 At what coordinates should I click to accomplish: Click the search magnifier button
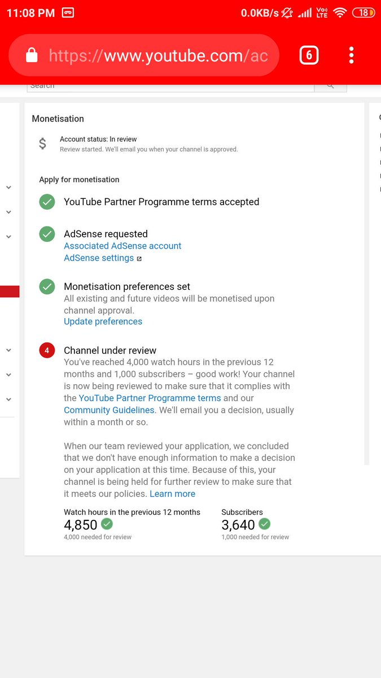coord(330,86)
